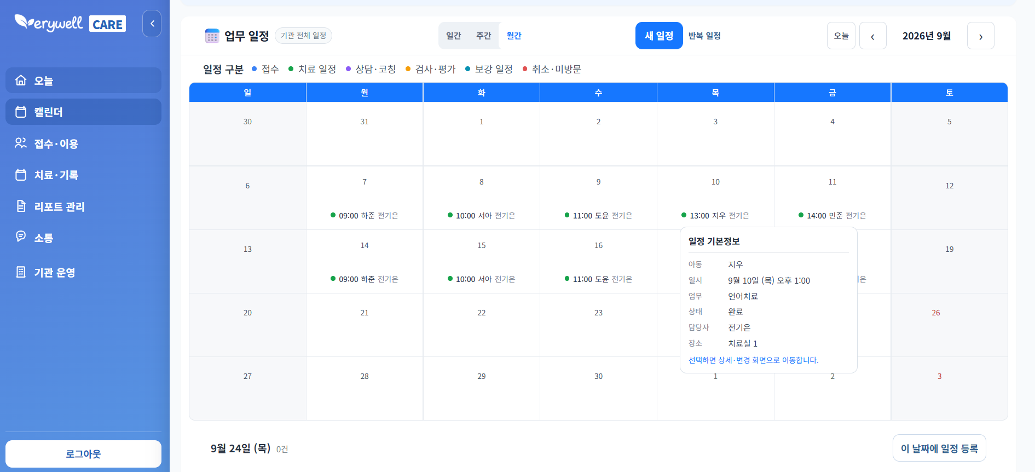Click the green 치료 일정 legend dot
This screenshot has width=1035, height=472.
click(291, 69)
